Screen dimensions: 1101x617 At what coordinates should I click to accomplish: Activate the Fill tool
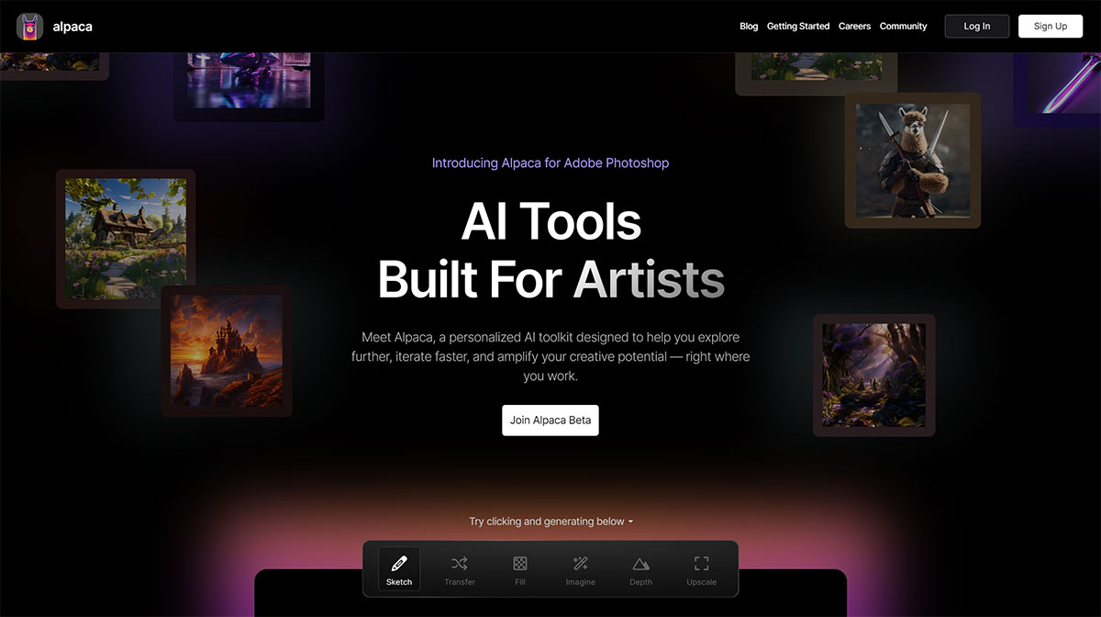pyautogui.click(x=520, y=569)
